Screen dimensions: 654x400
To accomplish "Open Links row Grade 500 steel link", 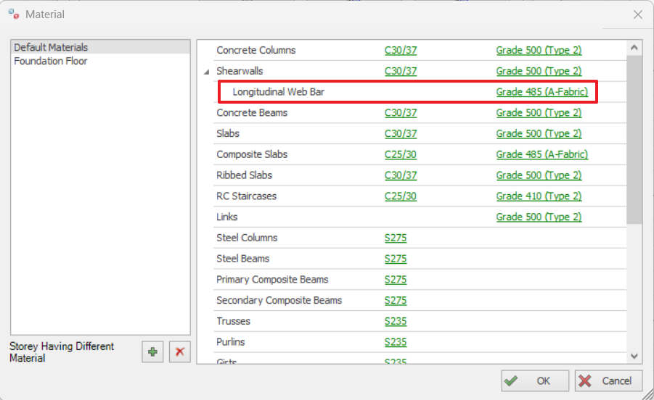I will (x=539, y=217).
